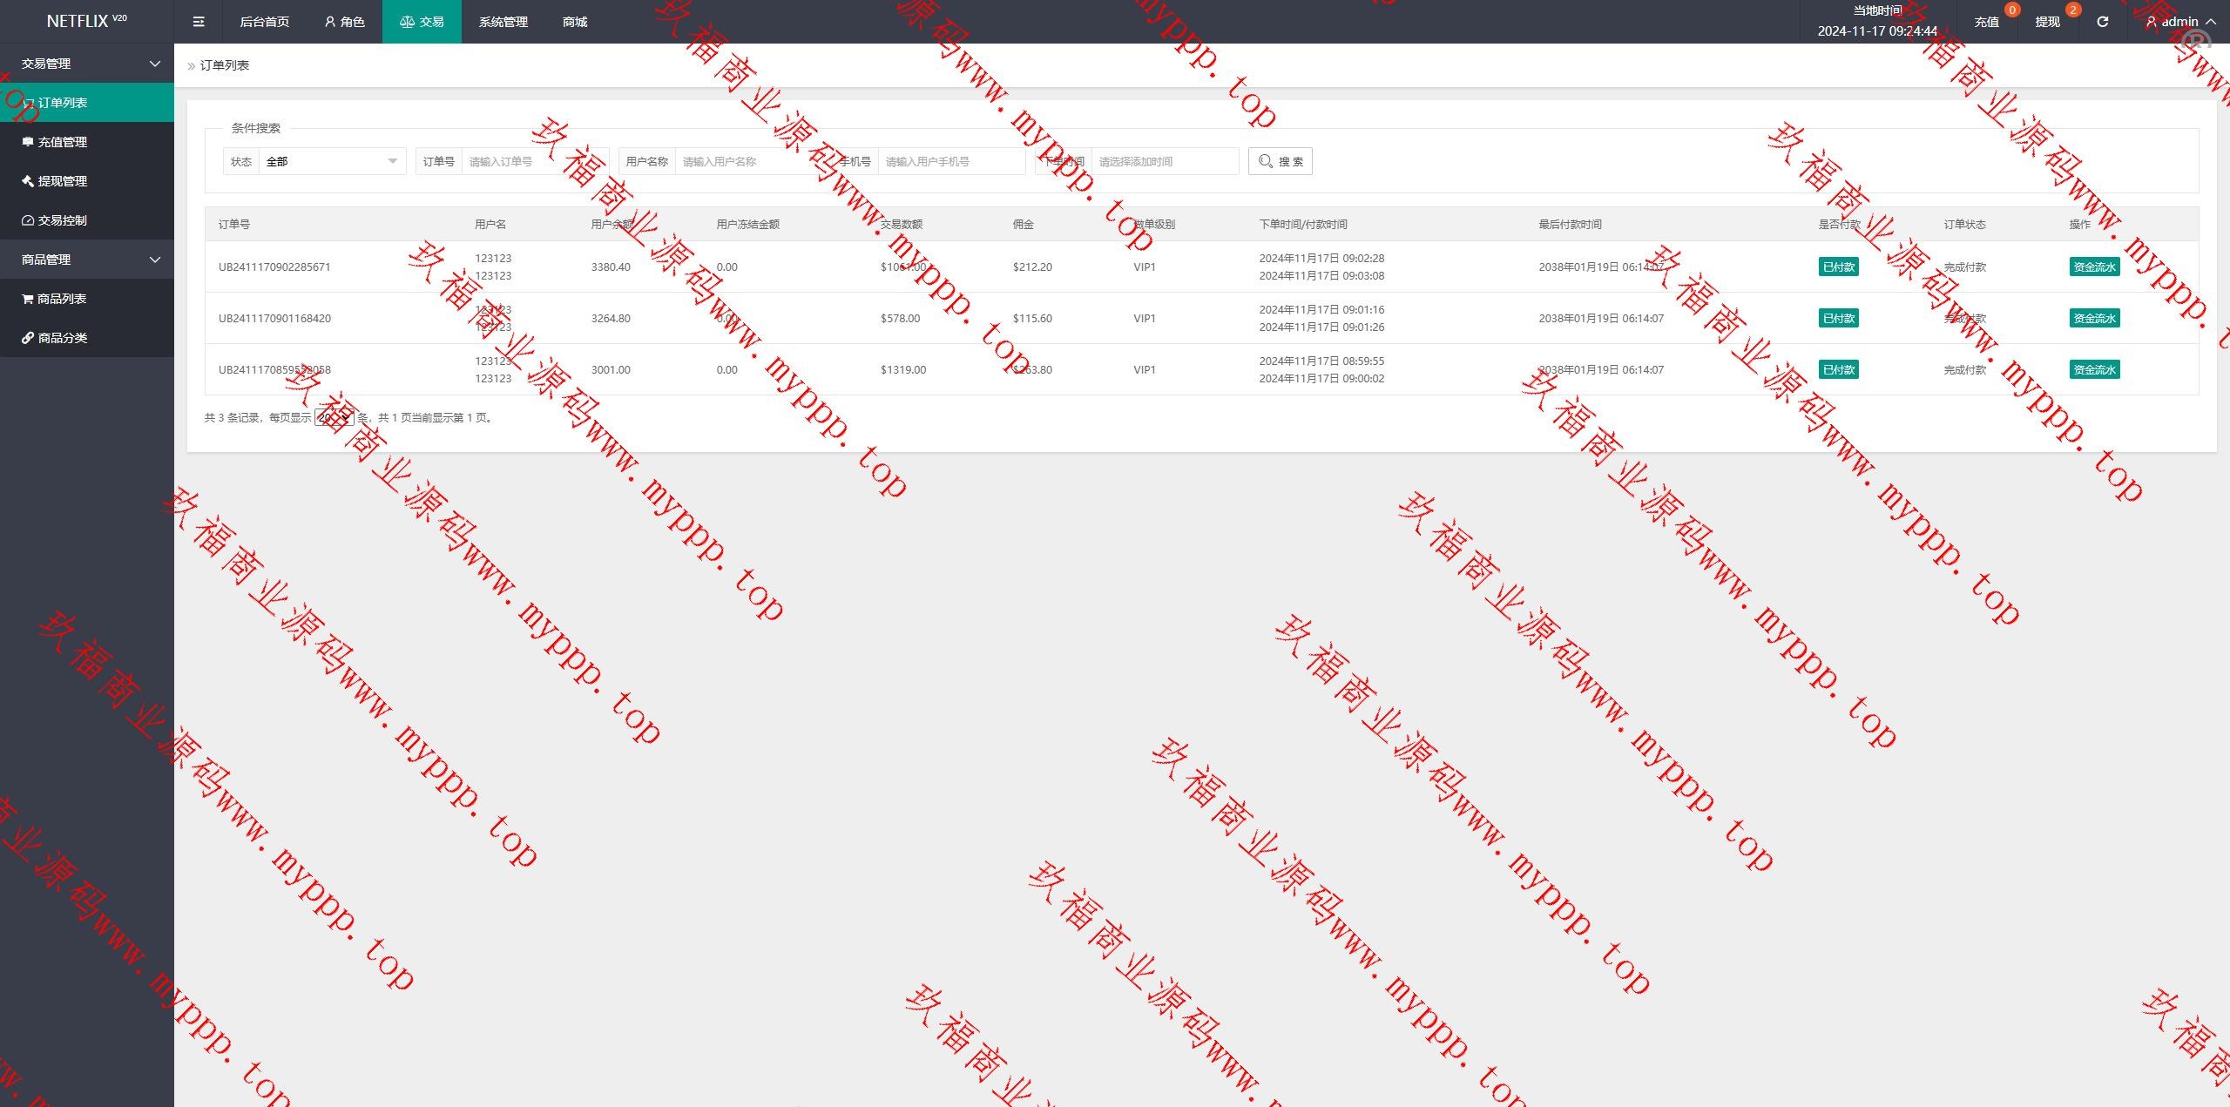The width and height of the screenshot is (2230, 1107).
Task: Collapse the 交易管理 sidebar section
Action: click(x=87, y=64)
